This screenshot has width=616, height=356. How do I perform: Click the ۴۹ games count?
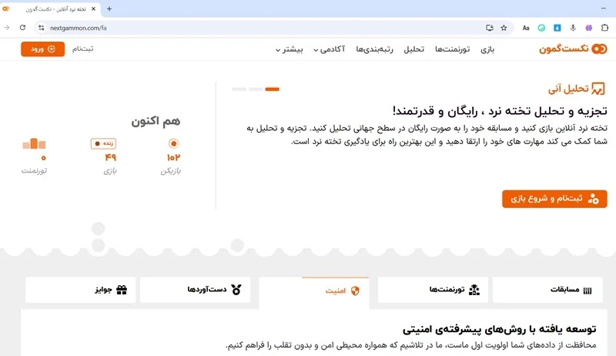click(x=110, y=157)
